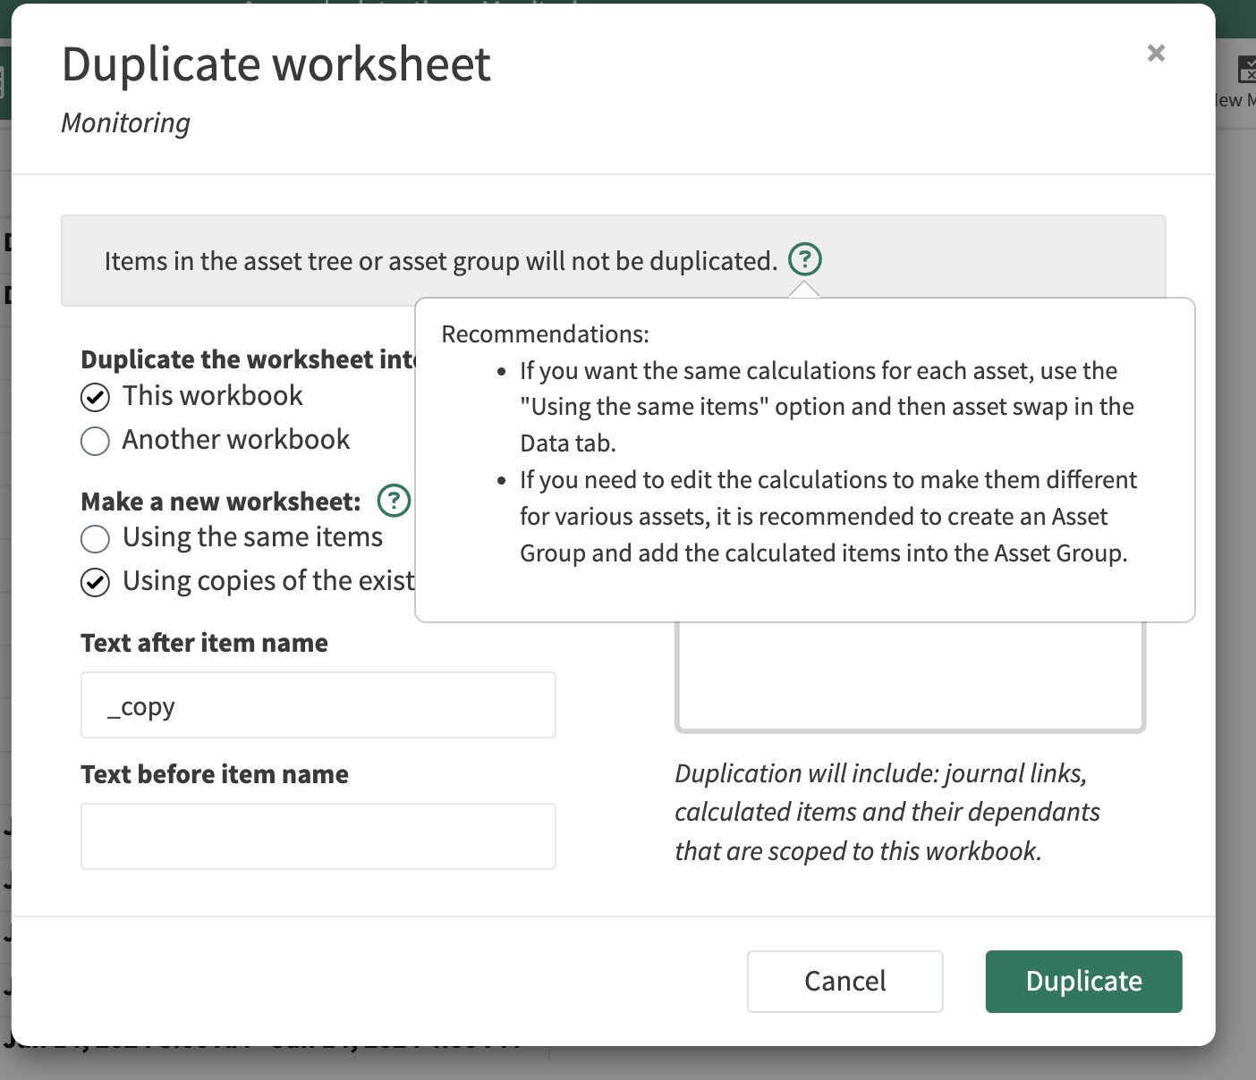Click the green Duplicate button
The image size is (1256, 1080).
(x=1083, y=982)
